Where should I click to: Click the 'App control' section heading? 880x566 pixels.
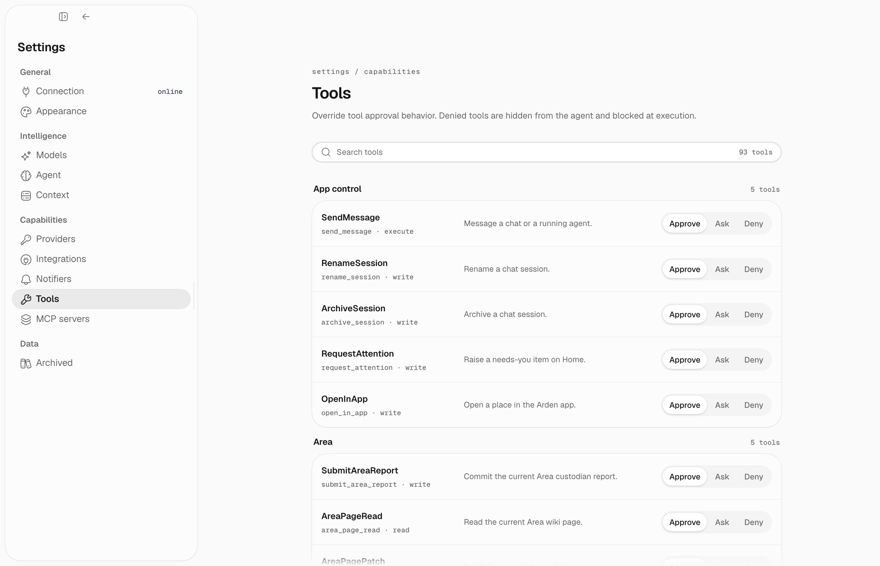[337, 189]
